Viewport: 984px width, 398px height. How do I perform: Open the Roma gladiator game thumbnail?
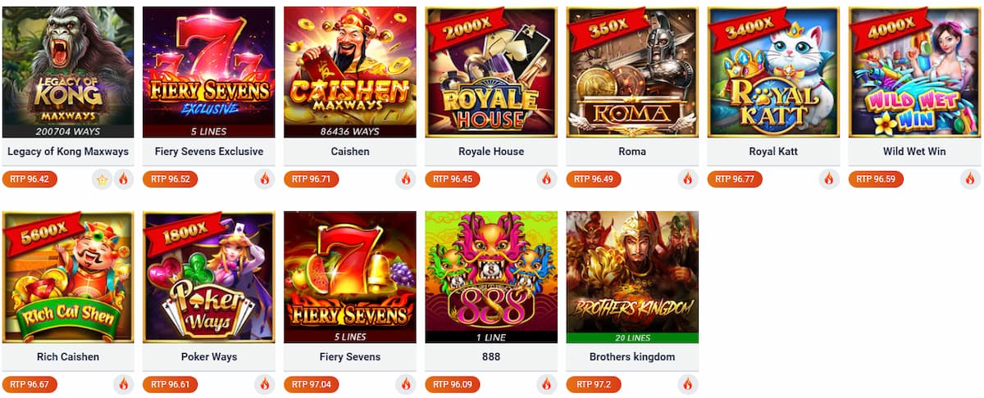(632, 72)
